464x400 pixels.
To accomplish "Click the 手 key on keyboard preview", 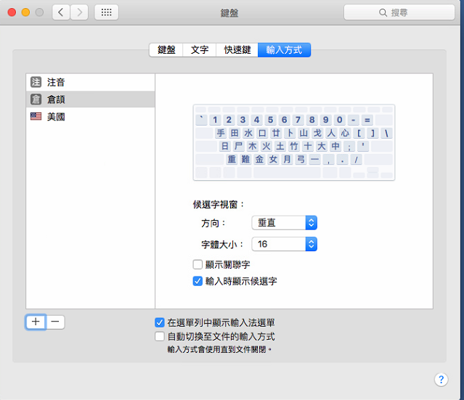I will pos(221,133).
